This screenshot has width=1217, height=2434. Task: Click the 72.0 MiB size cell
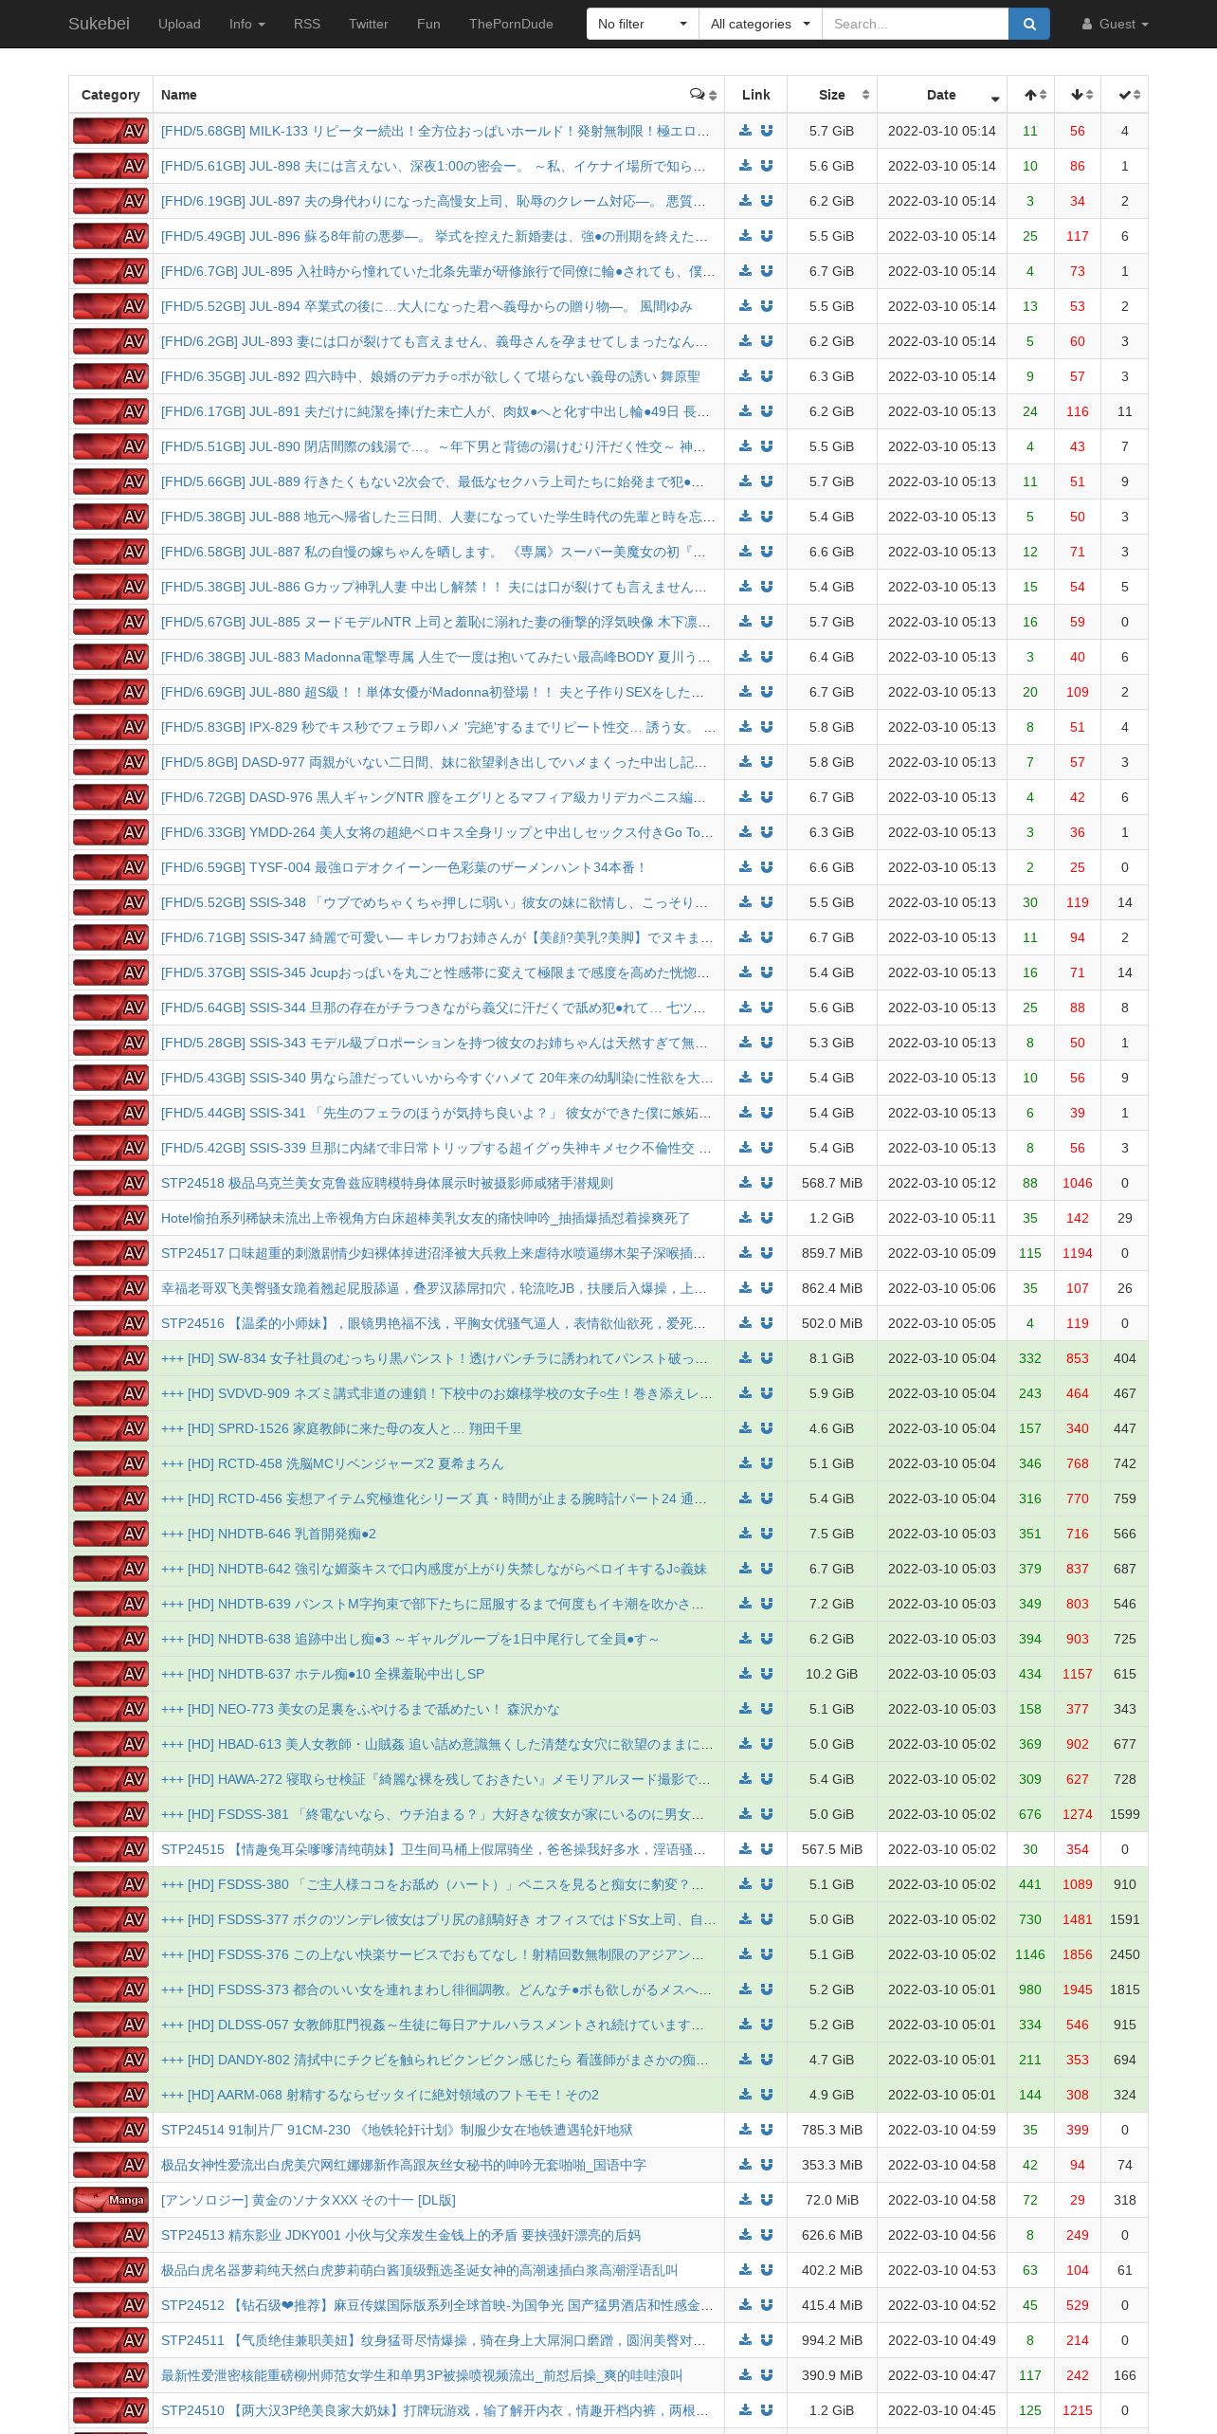pyautogui.click(x=832, y=2200)
